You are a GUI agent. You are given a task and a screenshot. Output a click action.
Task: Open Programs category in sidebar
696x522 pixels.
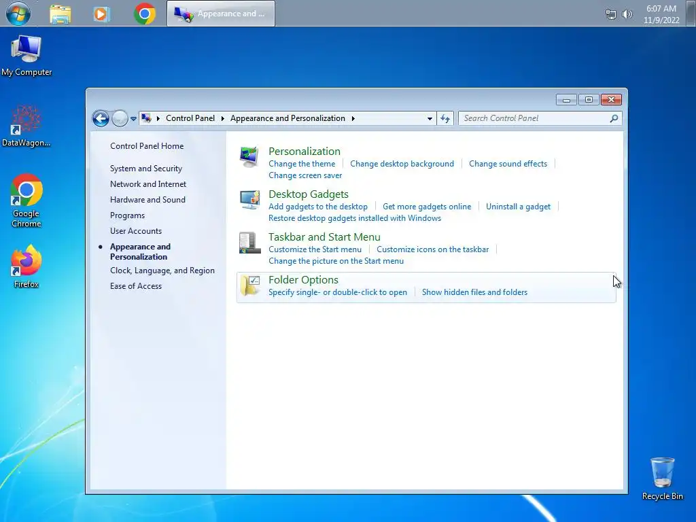point(127,215)
